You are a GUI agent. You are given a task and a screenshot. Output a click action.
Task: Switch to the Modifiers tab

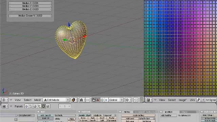[169, 112]
